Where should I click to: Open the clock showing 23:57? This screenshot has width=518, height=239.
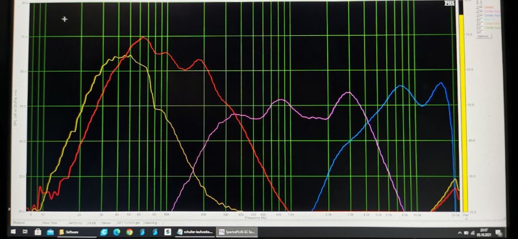tap(485, 232)
